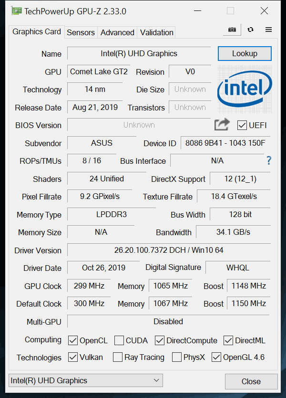Click the BIOS export share icon
The width and height of the screenshot is (286, 398).
222,125
